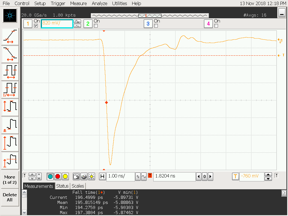Toggle the display intensity sun icon
The width and height of the screenshot is (288, 216).
(x=91, y=177)
